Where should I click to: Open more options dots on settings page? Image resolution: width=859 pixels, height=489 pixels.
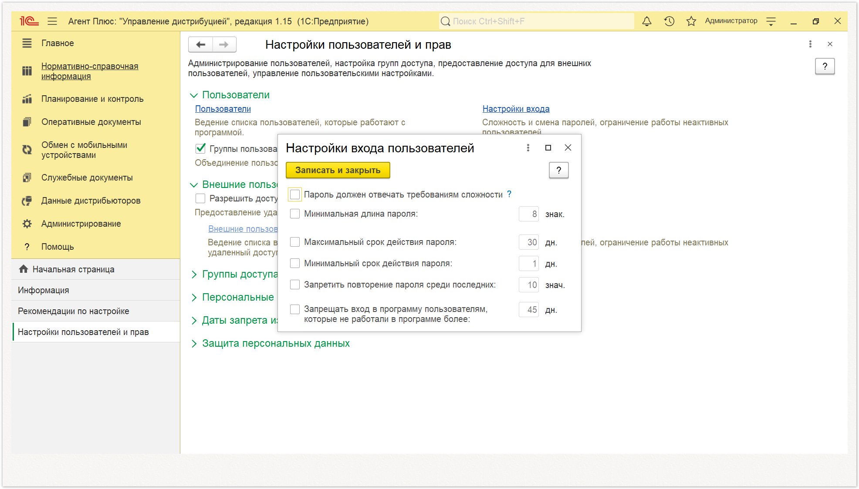[810, 44]
